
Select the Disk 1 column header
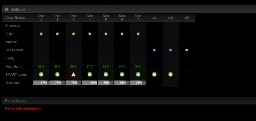click(41, 18)
